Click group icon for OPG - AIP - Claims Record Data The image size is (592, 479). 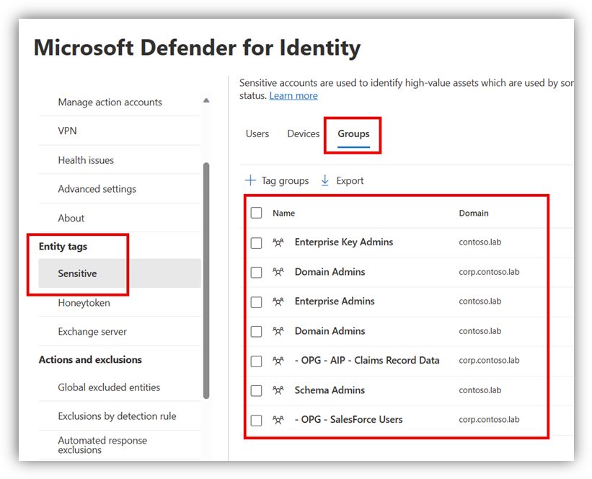(x=278, y=361)
